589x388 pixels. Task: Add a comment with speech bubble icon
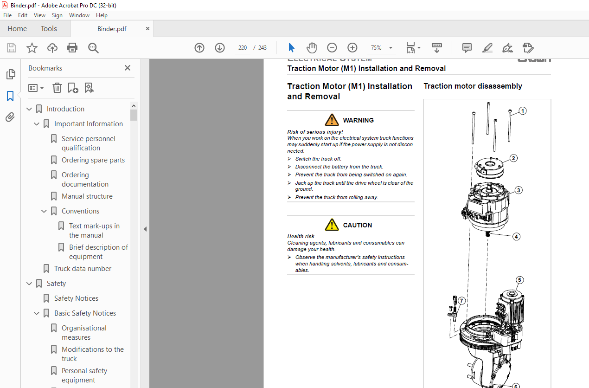coord(467,48)
